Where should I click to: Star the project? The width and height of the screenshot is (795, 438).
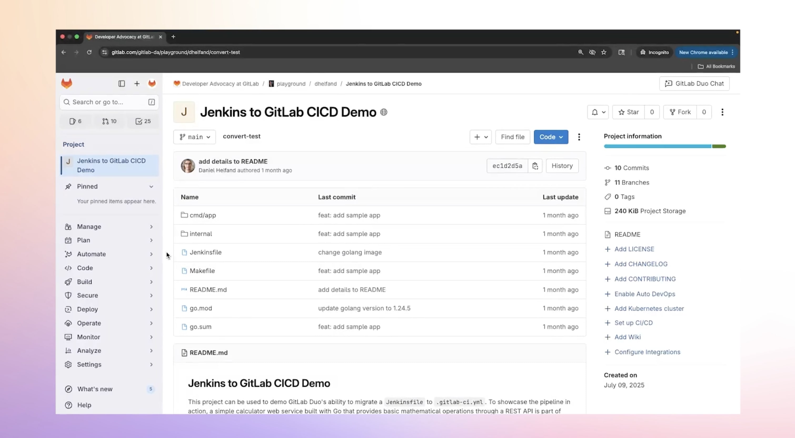(628, 112)
